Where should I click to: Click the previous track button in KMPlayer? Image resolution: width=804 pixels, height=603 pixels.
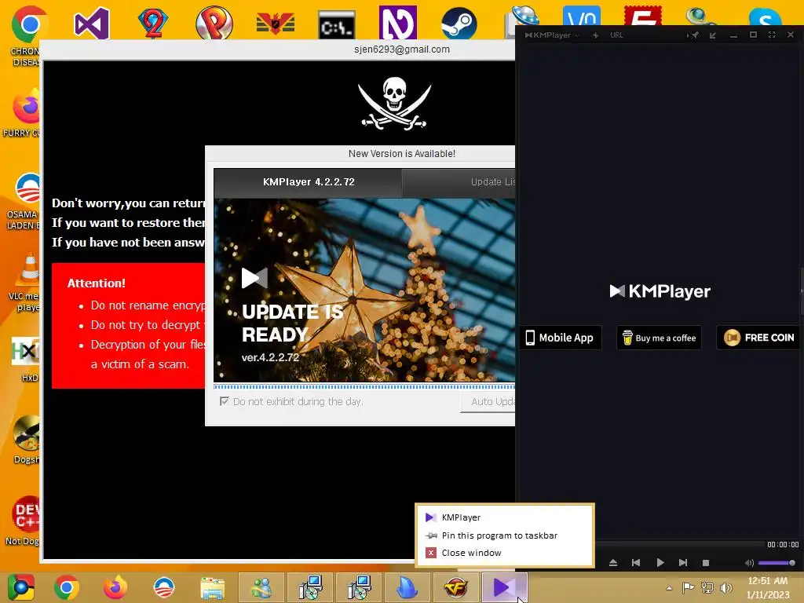pyautogui.click(x=636, y=563)
